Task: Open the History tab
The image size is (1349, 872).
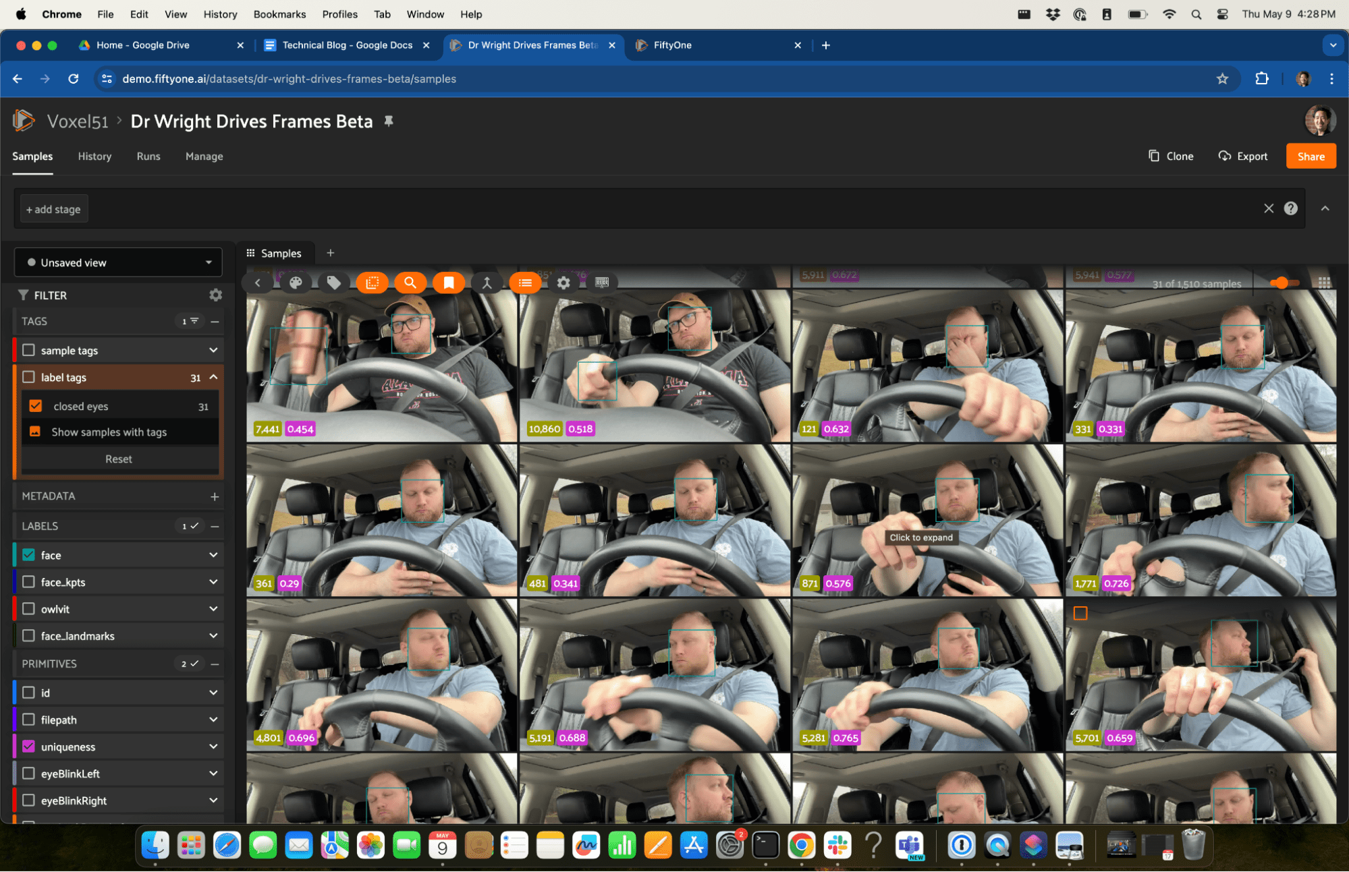Action: tap(94, 156)
